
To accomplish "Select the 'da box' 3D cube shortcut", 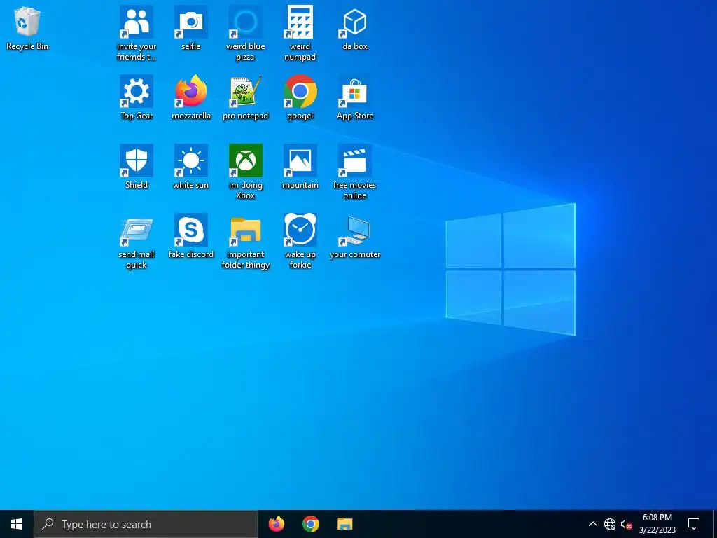I will coord(355,27).
